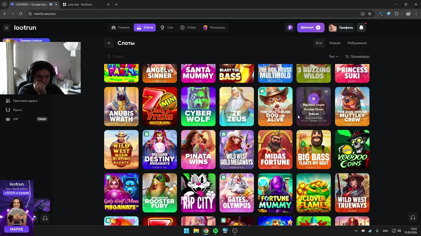This screenshot has height=236, width=421.
Task: Click the support headset icon bottom right
Action: click(413, 218)
